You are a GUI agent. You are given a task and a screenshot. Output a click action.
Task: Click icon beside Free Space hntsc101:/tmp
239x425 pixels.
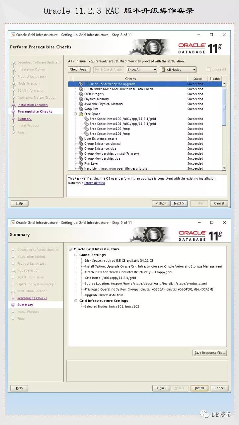(x=86, y=134)
